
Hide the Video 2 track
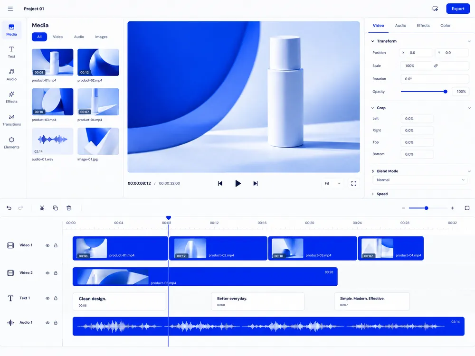(47, 273)
